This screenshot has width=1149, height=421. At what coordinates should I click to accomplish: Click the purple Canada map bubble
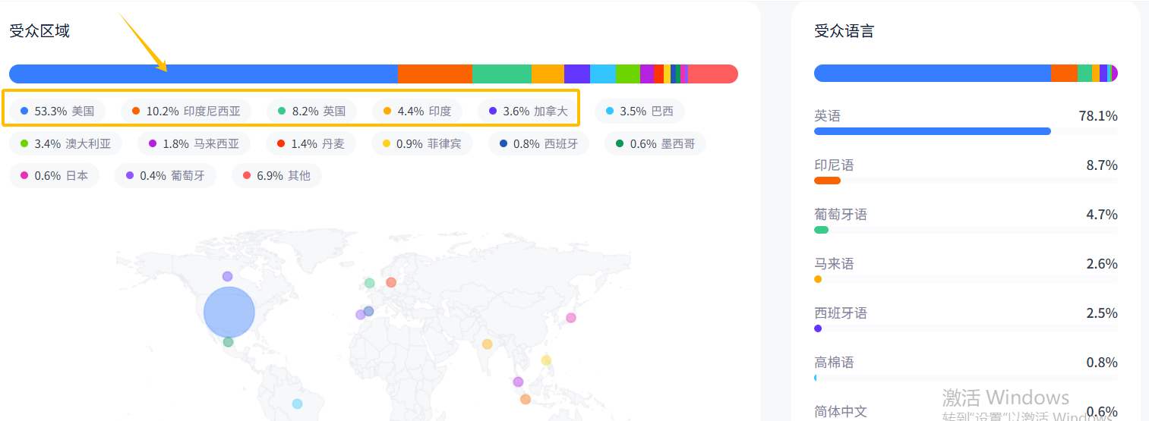(227, 276)
